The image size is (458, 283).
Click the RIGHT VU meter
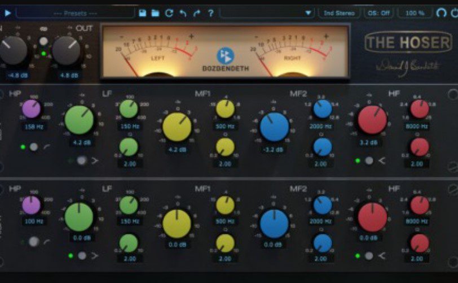click(x=292, y=54)
